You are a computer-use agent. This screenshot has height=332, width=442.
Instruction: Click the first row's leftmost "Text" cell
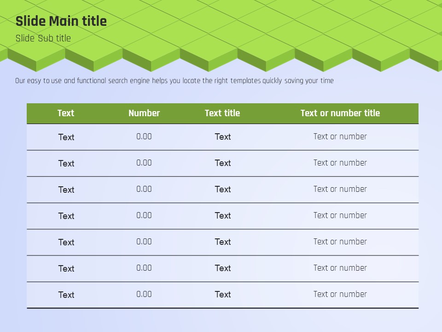pos(66,137)
